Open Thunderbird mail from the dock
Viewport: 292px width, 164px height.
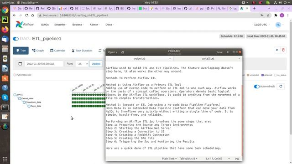pos(5,39)
